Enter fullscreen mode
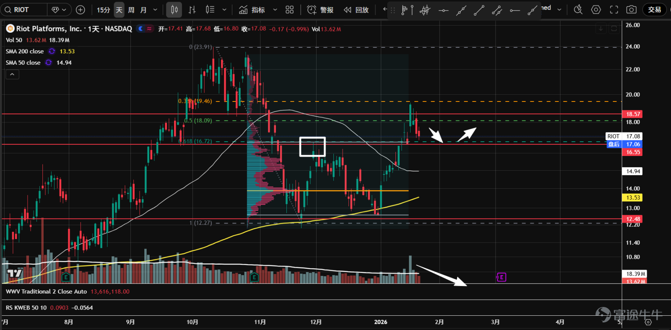 click(614, 10)
